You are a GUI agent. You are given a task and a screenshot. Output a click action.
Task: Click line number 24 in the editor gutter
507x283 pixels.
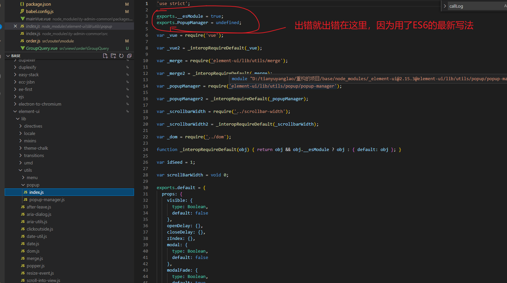click(145, 149)
